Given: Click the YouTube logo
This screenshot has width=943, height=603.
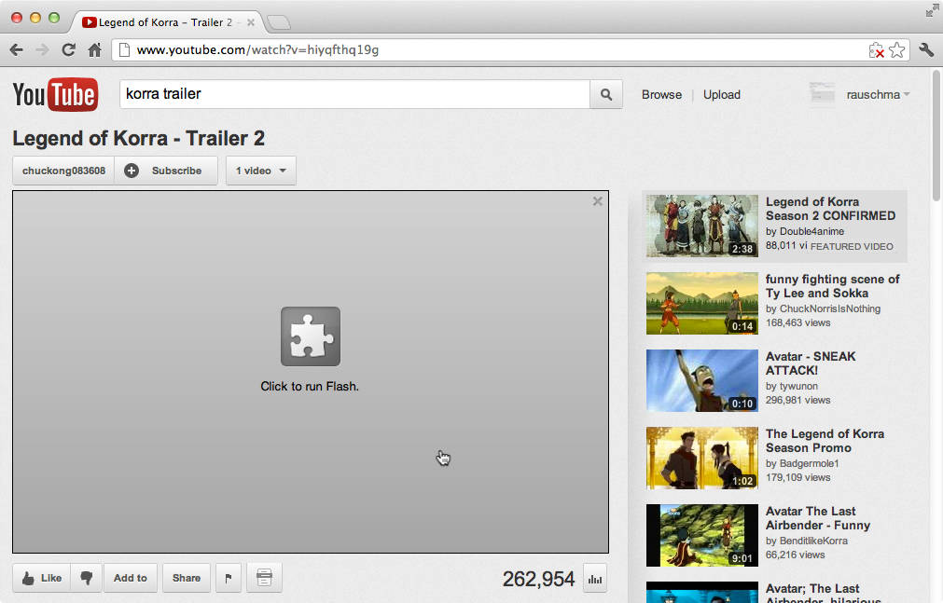Looking at the screenshot, I should coord(55,94).
